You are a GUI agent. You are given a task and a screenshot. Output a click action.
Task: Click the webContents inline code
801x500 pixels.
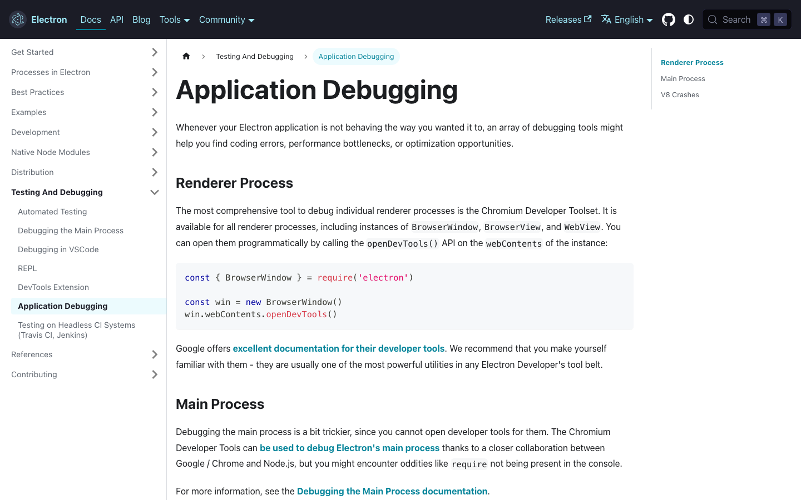pos(514,243)
